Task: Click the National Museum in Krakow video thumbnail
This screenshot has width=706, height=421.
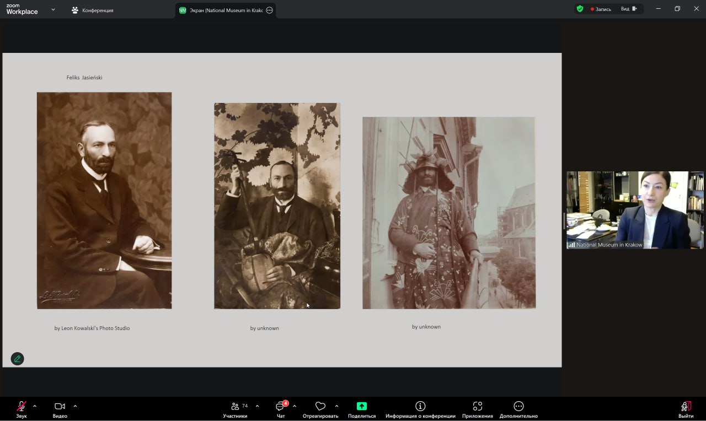Action: click(635, 210)
